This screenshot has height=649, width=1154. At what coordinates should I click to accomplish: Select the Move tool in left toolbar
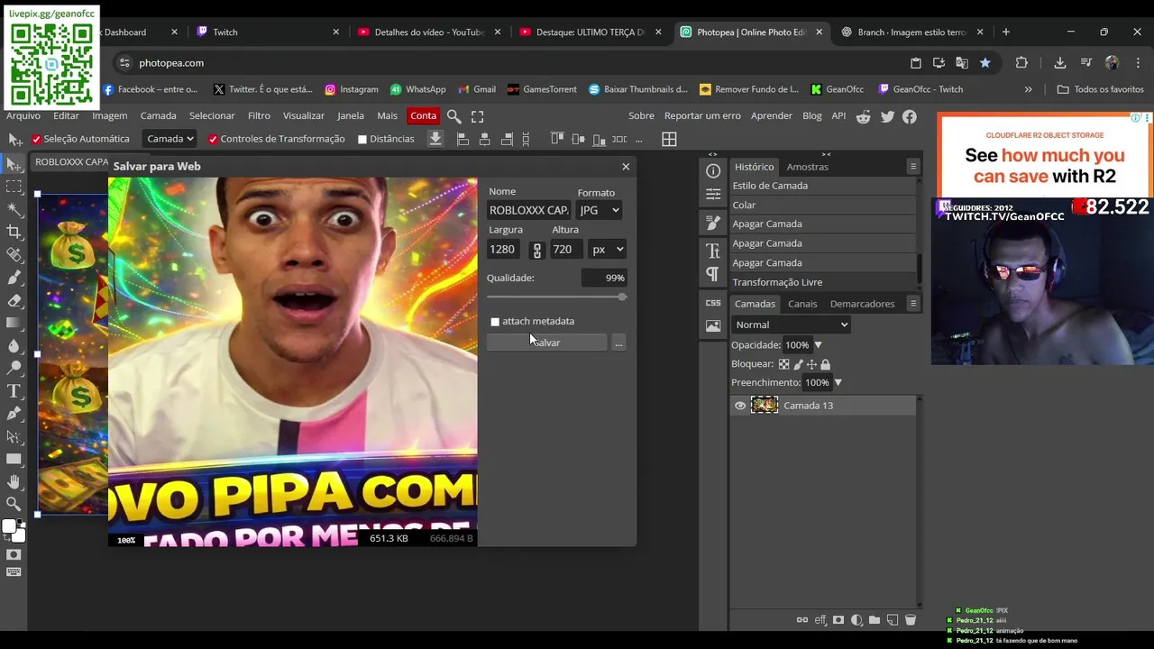pos(14,164)
